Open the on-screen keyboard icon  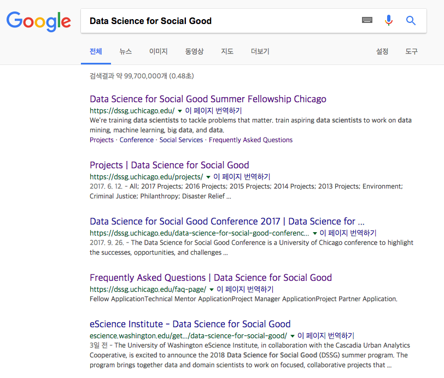pyautogui.click(x=367, y=20)
